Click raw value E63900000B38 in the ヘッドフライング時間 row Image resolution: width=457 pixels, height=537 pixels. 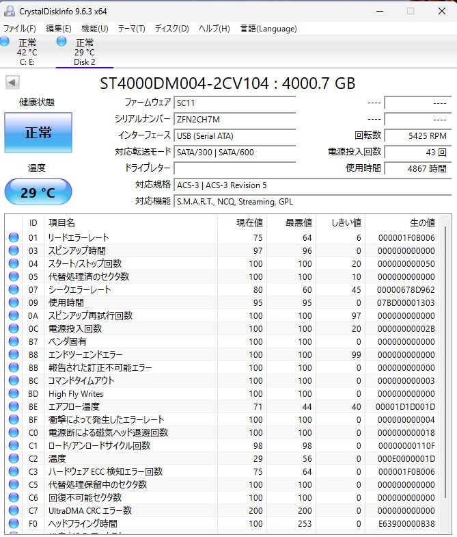tap(406, 523)
